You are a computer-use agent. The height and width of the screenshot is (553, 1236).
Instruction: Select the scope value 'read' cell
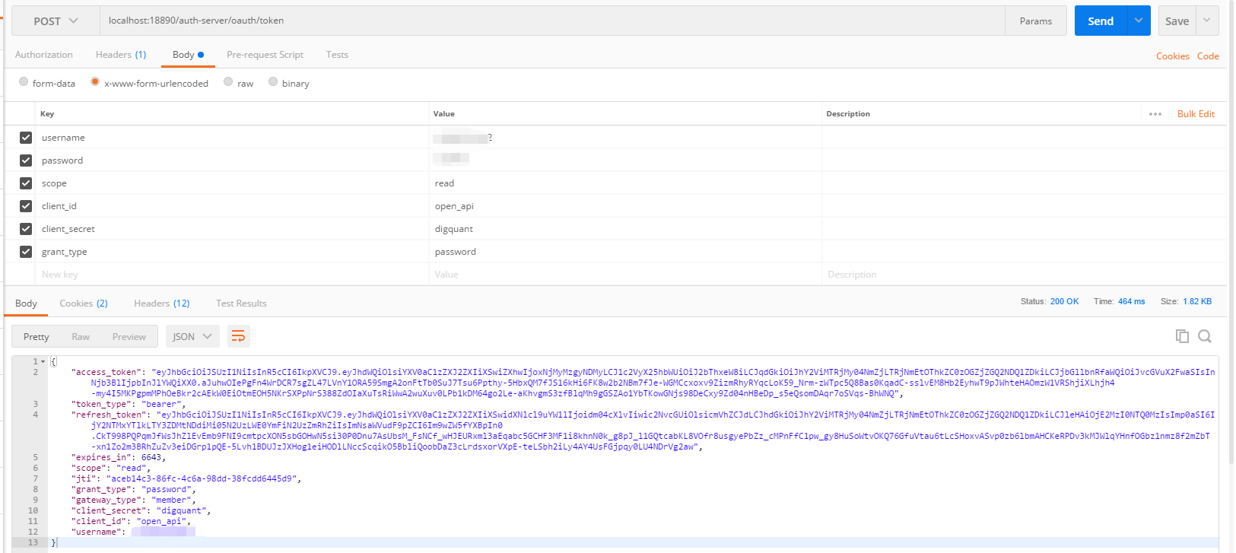625,183
